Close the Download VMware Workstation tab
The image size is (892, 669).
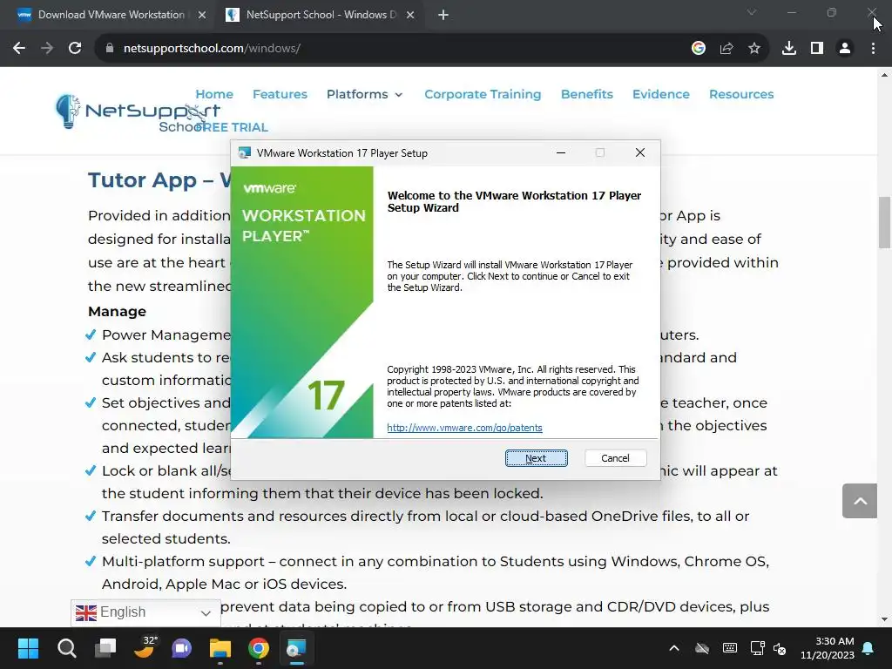coord(202,16)
